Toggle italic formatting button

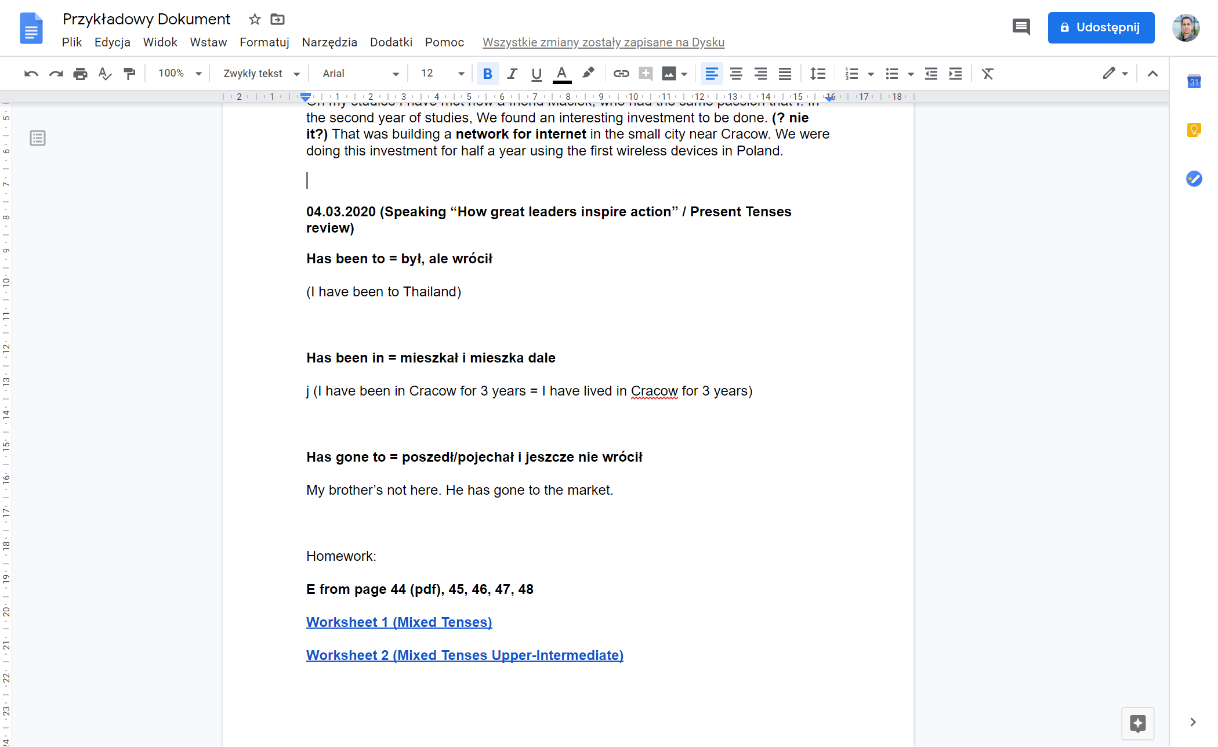(x=512, y=74)
